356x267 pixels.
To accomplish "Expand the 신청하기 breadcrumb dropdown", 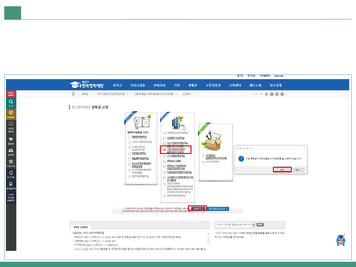I will (194, 94).
